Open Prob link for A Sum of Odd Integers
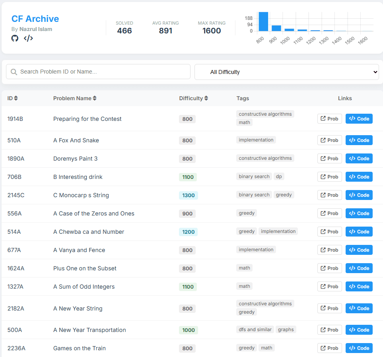Viewport: 383px width, 357px height. coord(329,287)
